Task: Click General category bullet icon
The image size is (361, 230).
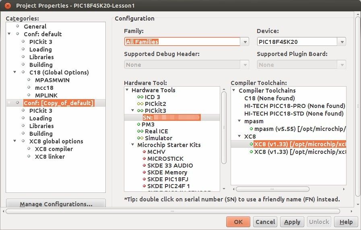Action: [x=17, y=26]
